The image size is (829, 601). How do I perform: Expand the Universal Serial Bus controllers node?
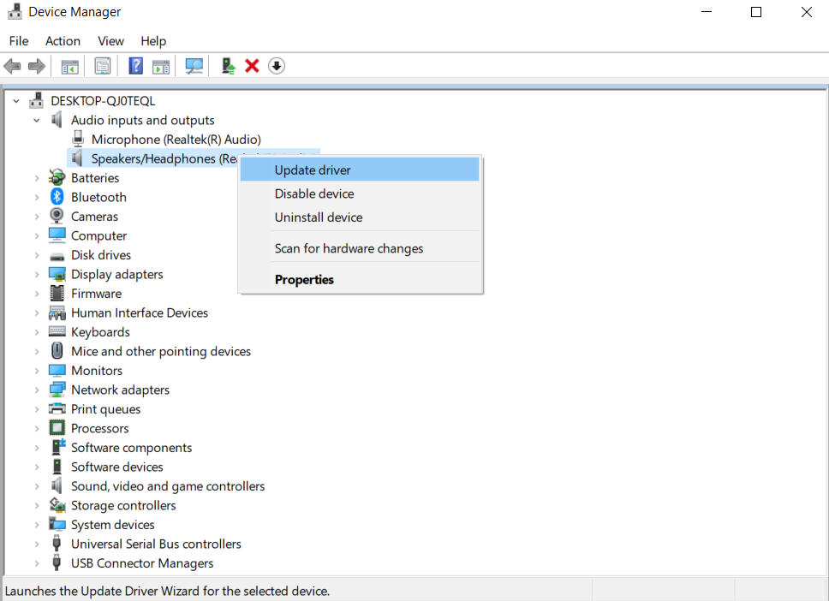pos(37,544)
